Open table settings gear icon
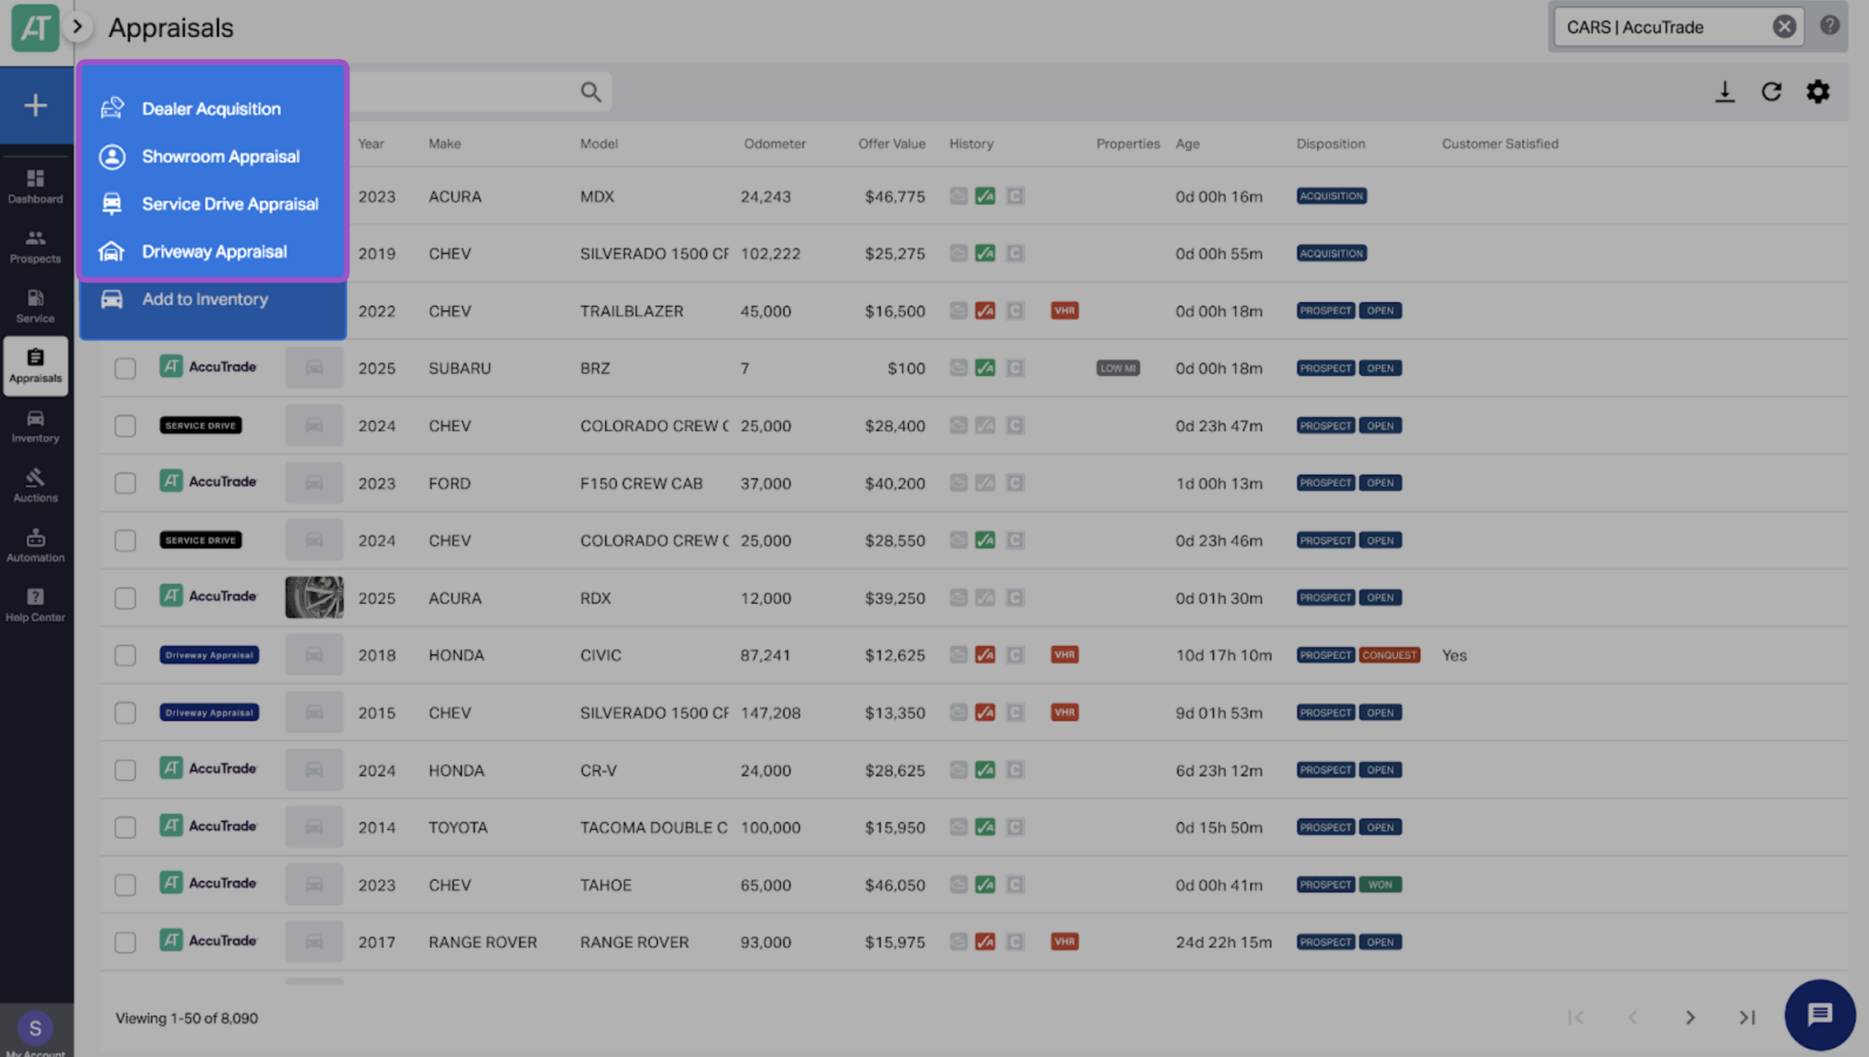Image resolution: width=1869 pixels, height=1057 pixels. point(1818,92)
